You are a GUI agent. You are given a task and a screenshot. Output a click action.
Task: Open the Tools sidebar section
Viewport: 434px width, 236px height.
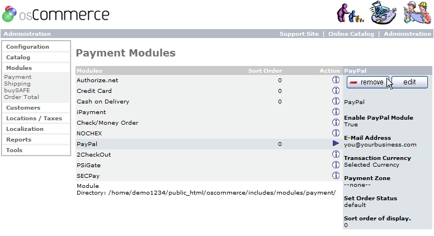(x=15, y=150)
